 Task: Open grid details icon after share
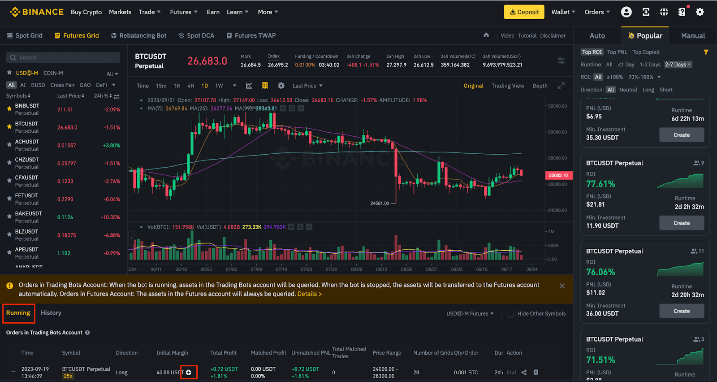pos(536,373)
